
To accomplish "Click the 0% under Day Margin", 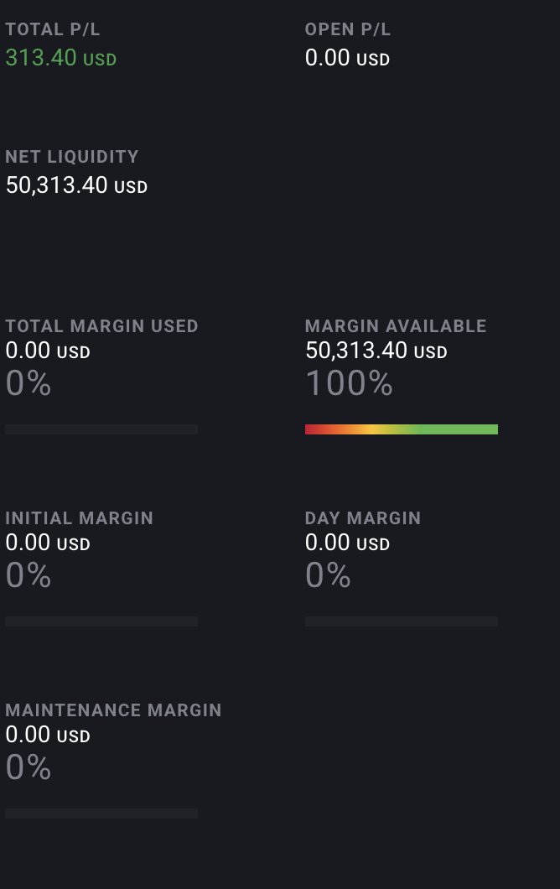I will (328, 575).
